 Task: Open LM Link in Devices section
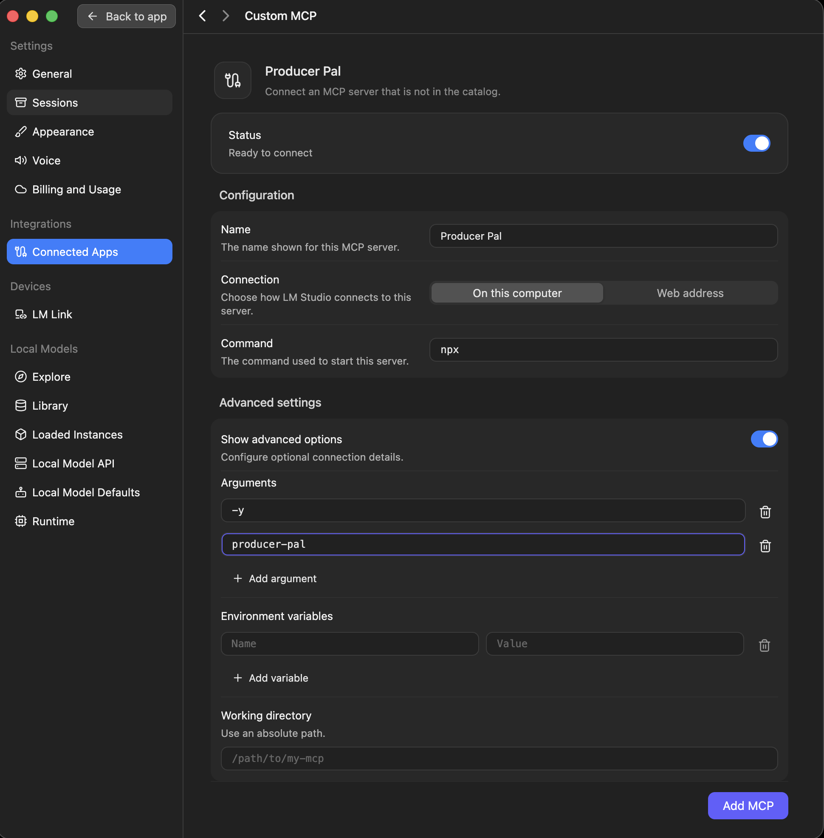tap(90, 314)
